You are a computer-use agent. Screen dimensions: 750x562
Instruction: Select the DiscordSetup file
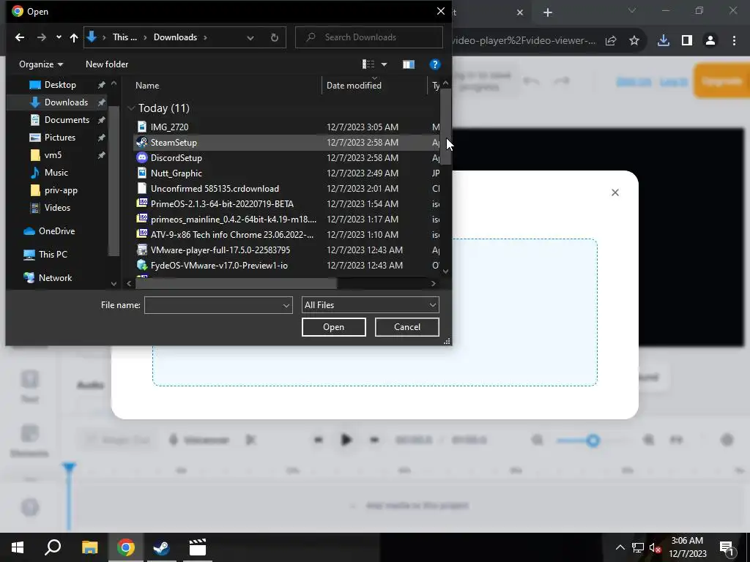[176, 158]
